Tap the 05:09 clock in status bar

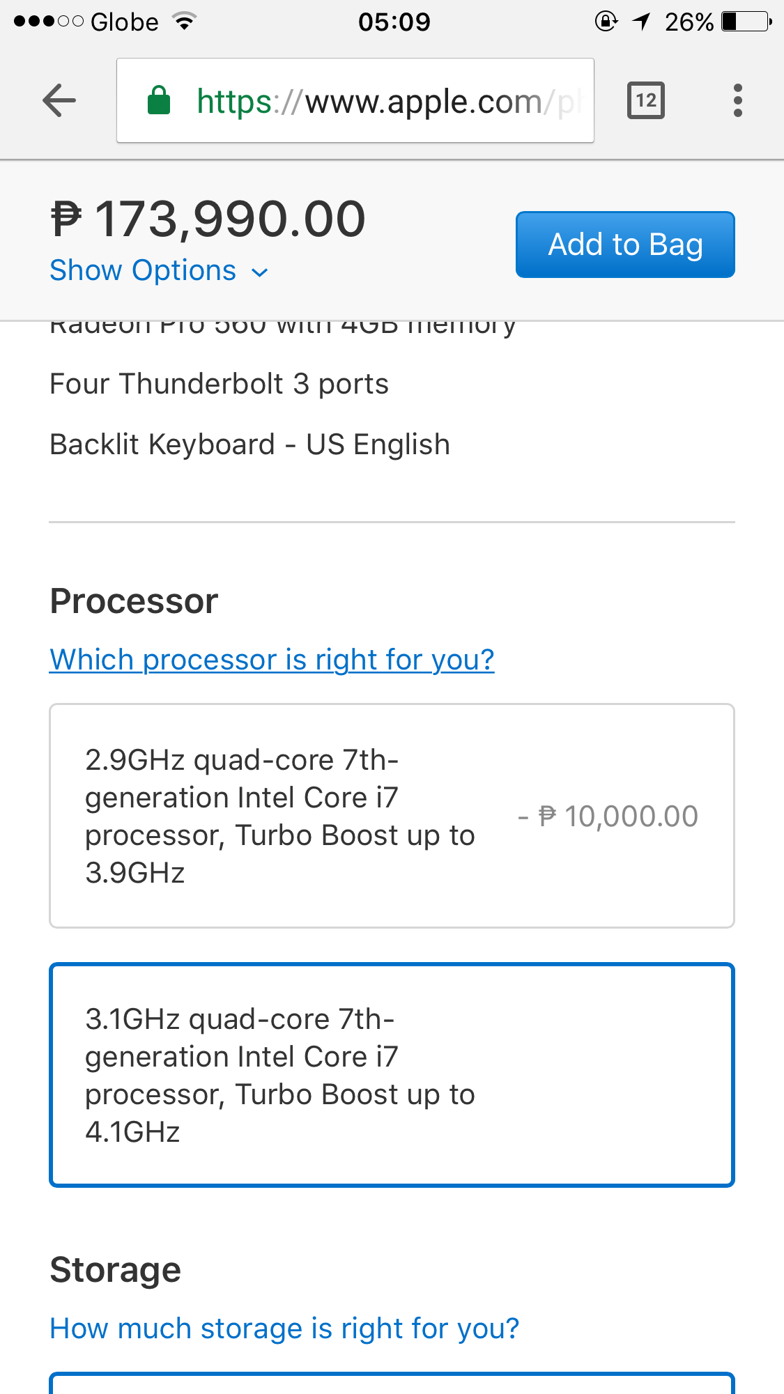coord(394,22)
